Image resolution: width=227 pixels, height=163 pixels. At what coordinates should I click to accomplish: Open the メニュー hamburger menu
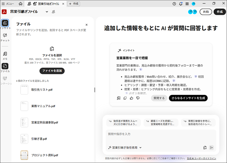point(8,4)
